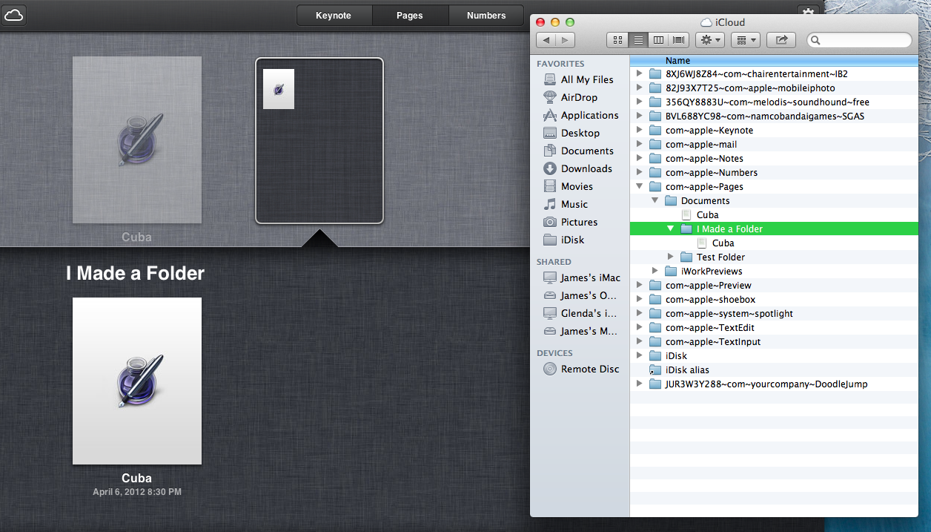Expand the 8XJ6WJ8Z84 chairentertainment folder
The width and height of the screenshot is (931, 532).
coord(640,74)
